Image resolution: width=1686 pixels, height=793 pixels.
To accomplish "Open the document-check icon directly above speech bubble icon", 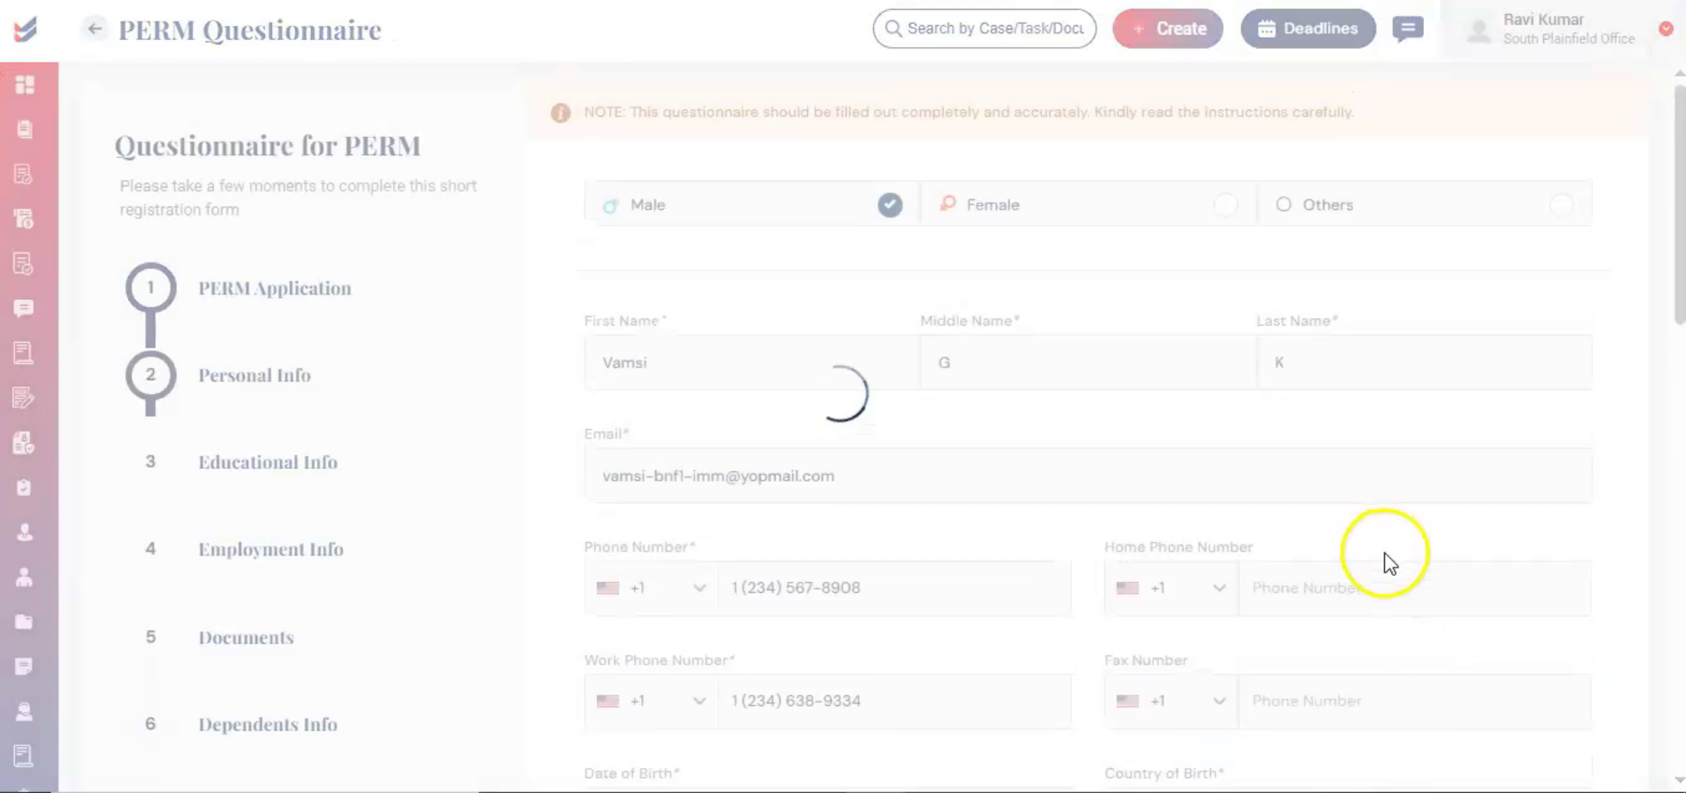I will (23, 263).
